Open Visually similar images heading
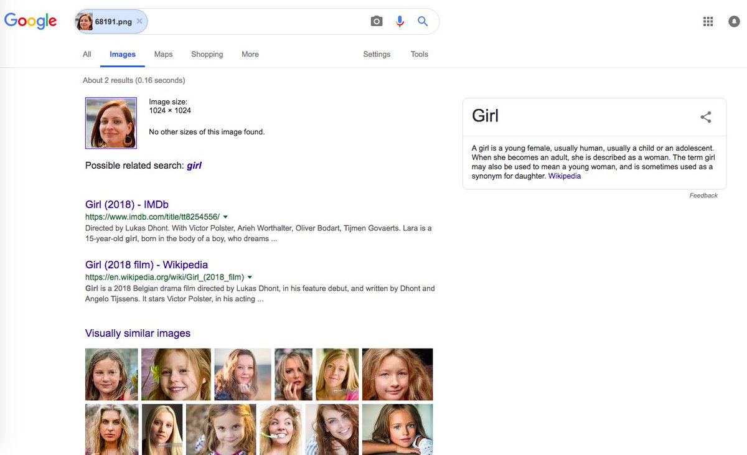 pos(138,333)
